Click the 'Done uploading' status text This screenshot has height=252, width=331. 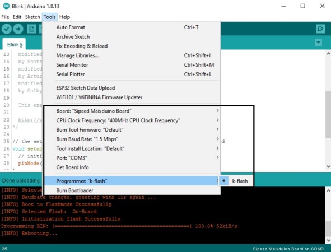tap(21, 181)
